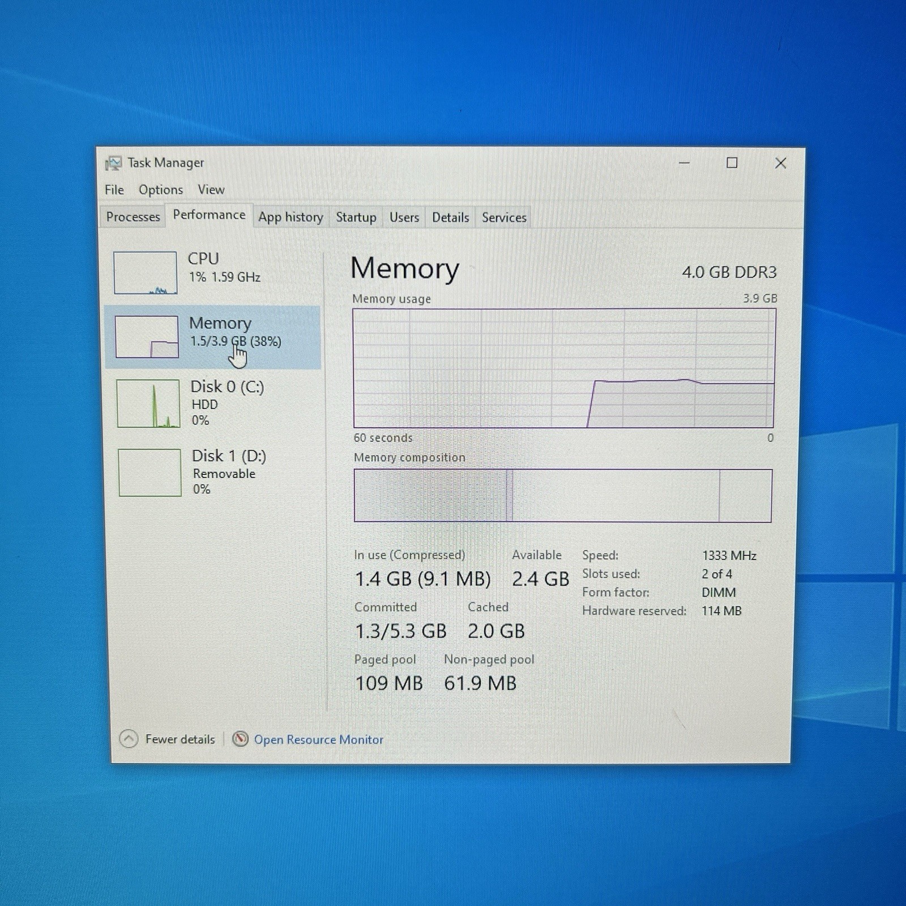Click the '1.5/3.9 GB (38%)' memory value

point(236,341)
